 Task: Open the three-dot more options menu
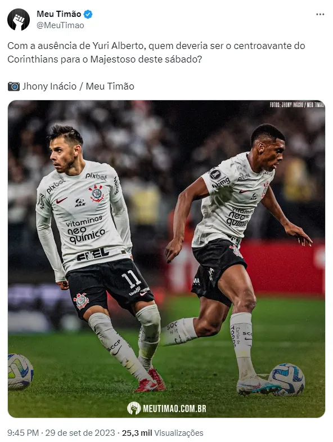point(320,15)
